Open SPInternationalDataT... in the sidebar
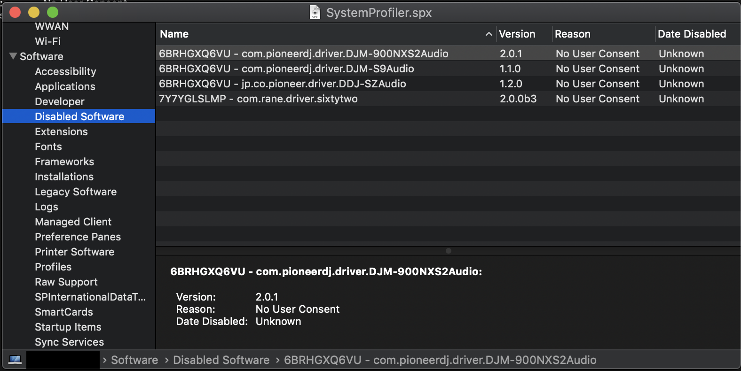741x371 pixels. coord(90,297)
